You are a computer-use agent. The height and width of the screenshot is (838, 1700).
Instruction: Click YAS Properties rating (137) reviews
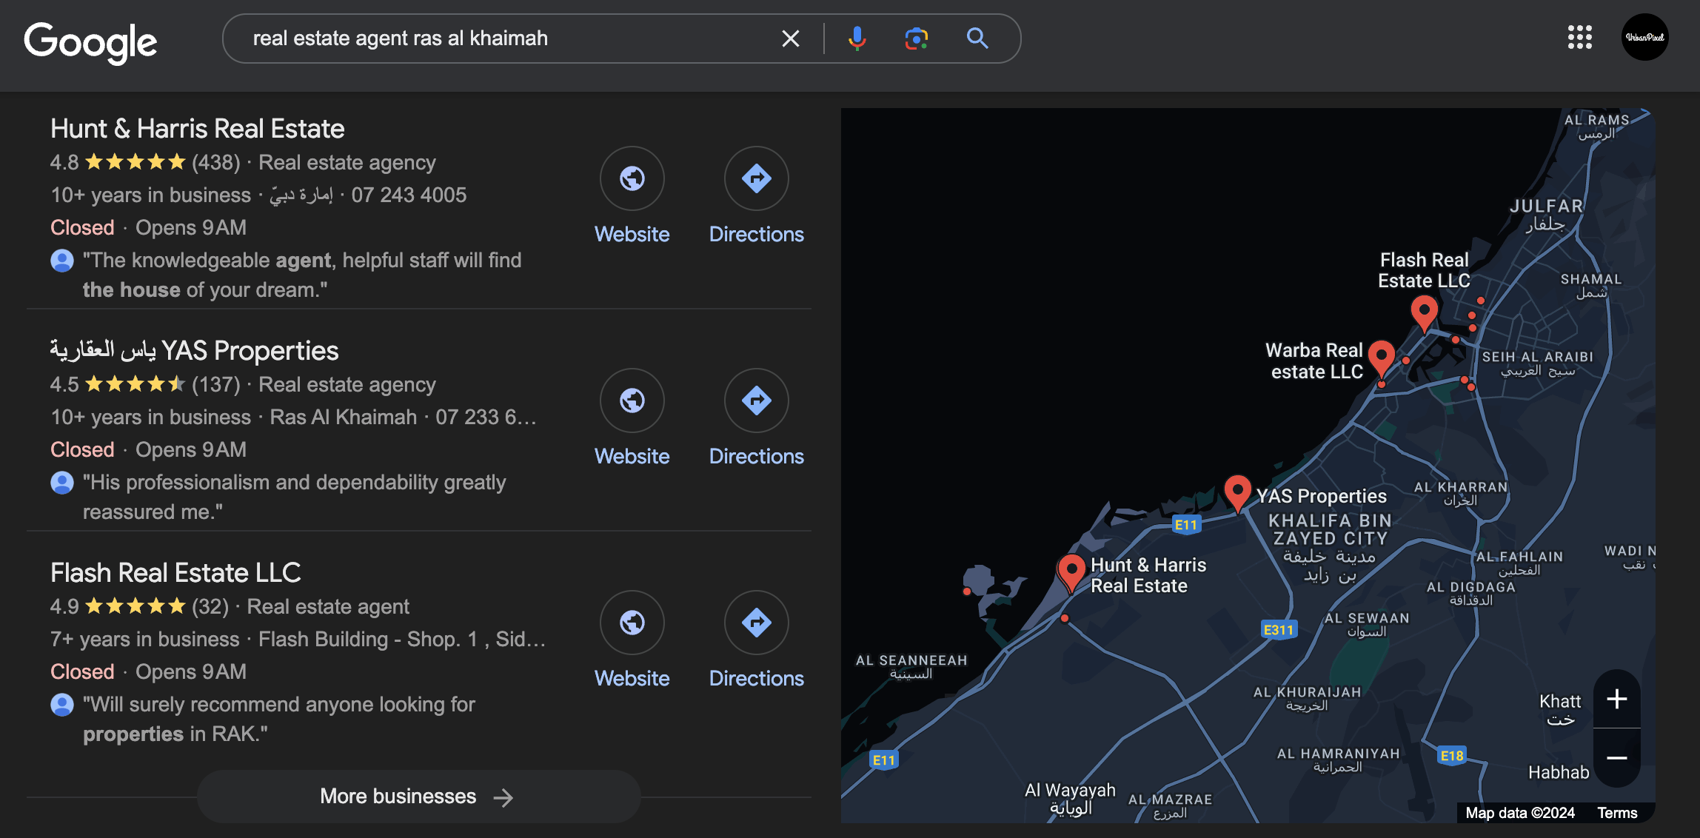click(x=216, y=384)
